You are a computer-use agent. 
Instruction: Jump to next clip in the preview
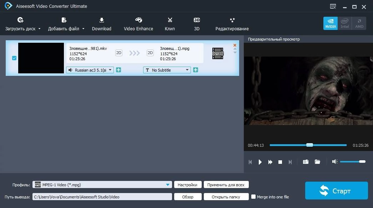click(x=290, y=162)
